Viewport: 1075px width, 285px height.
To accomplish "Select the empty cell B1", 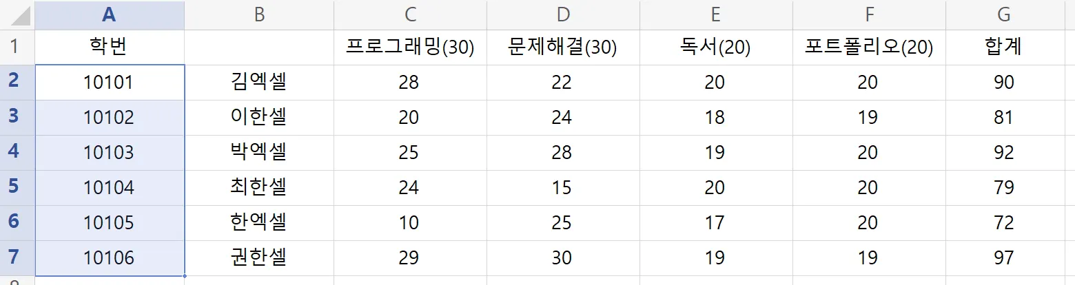I will (259, 47).
